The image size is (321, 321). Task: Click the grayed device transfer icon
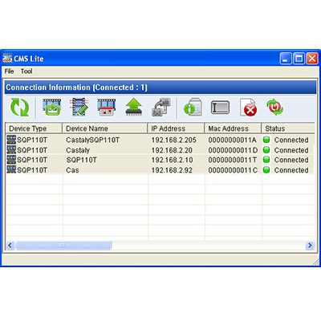coord(161,108)
